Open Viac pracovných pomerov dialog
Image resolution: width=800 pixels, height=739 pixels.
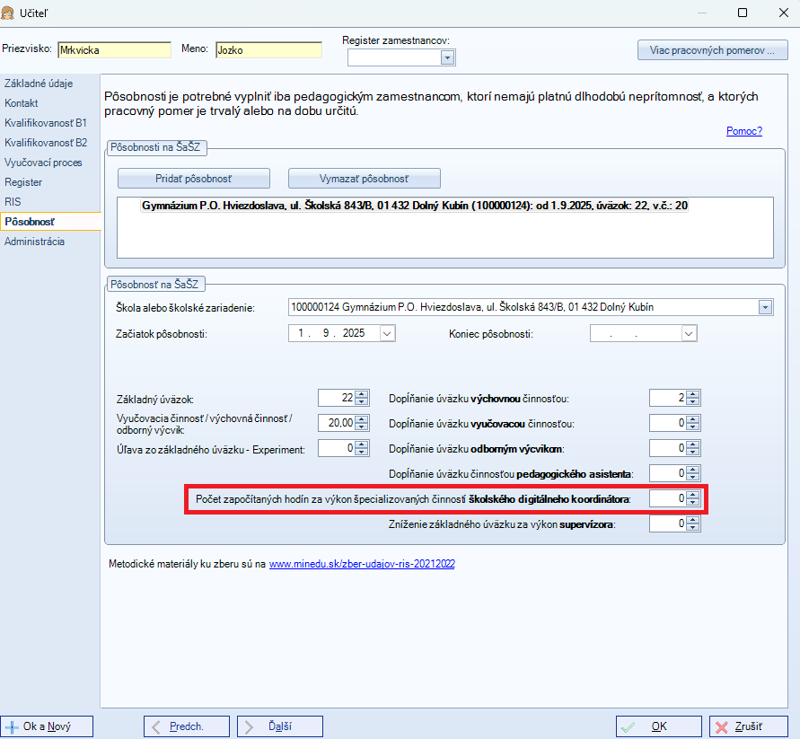click(x=712, y=50)
